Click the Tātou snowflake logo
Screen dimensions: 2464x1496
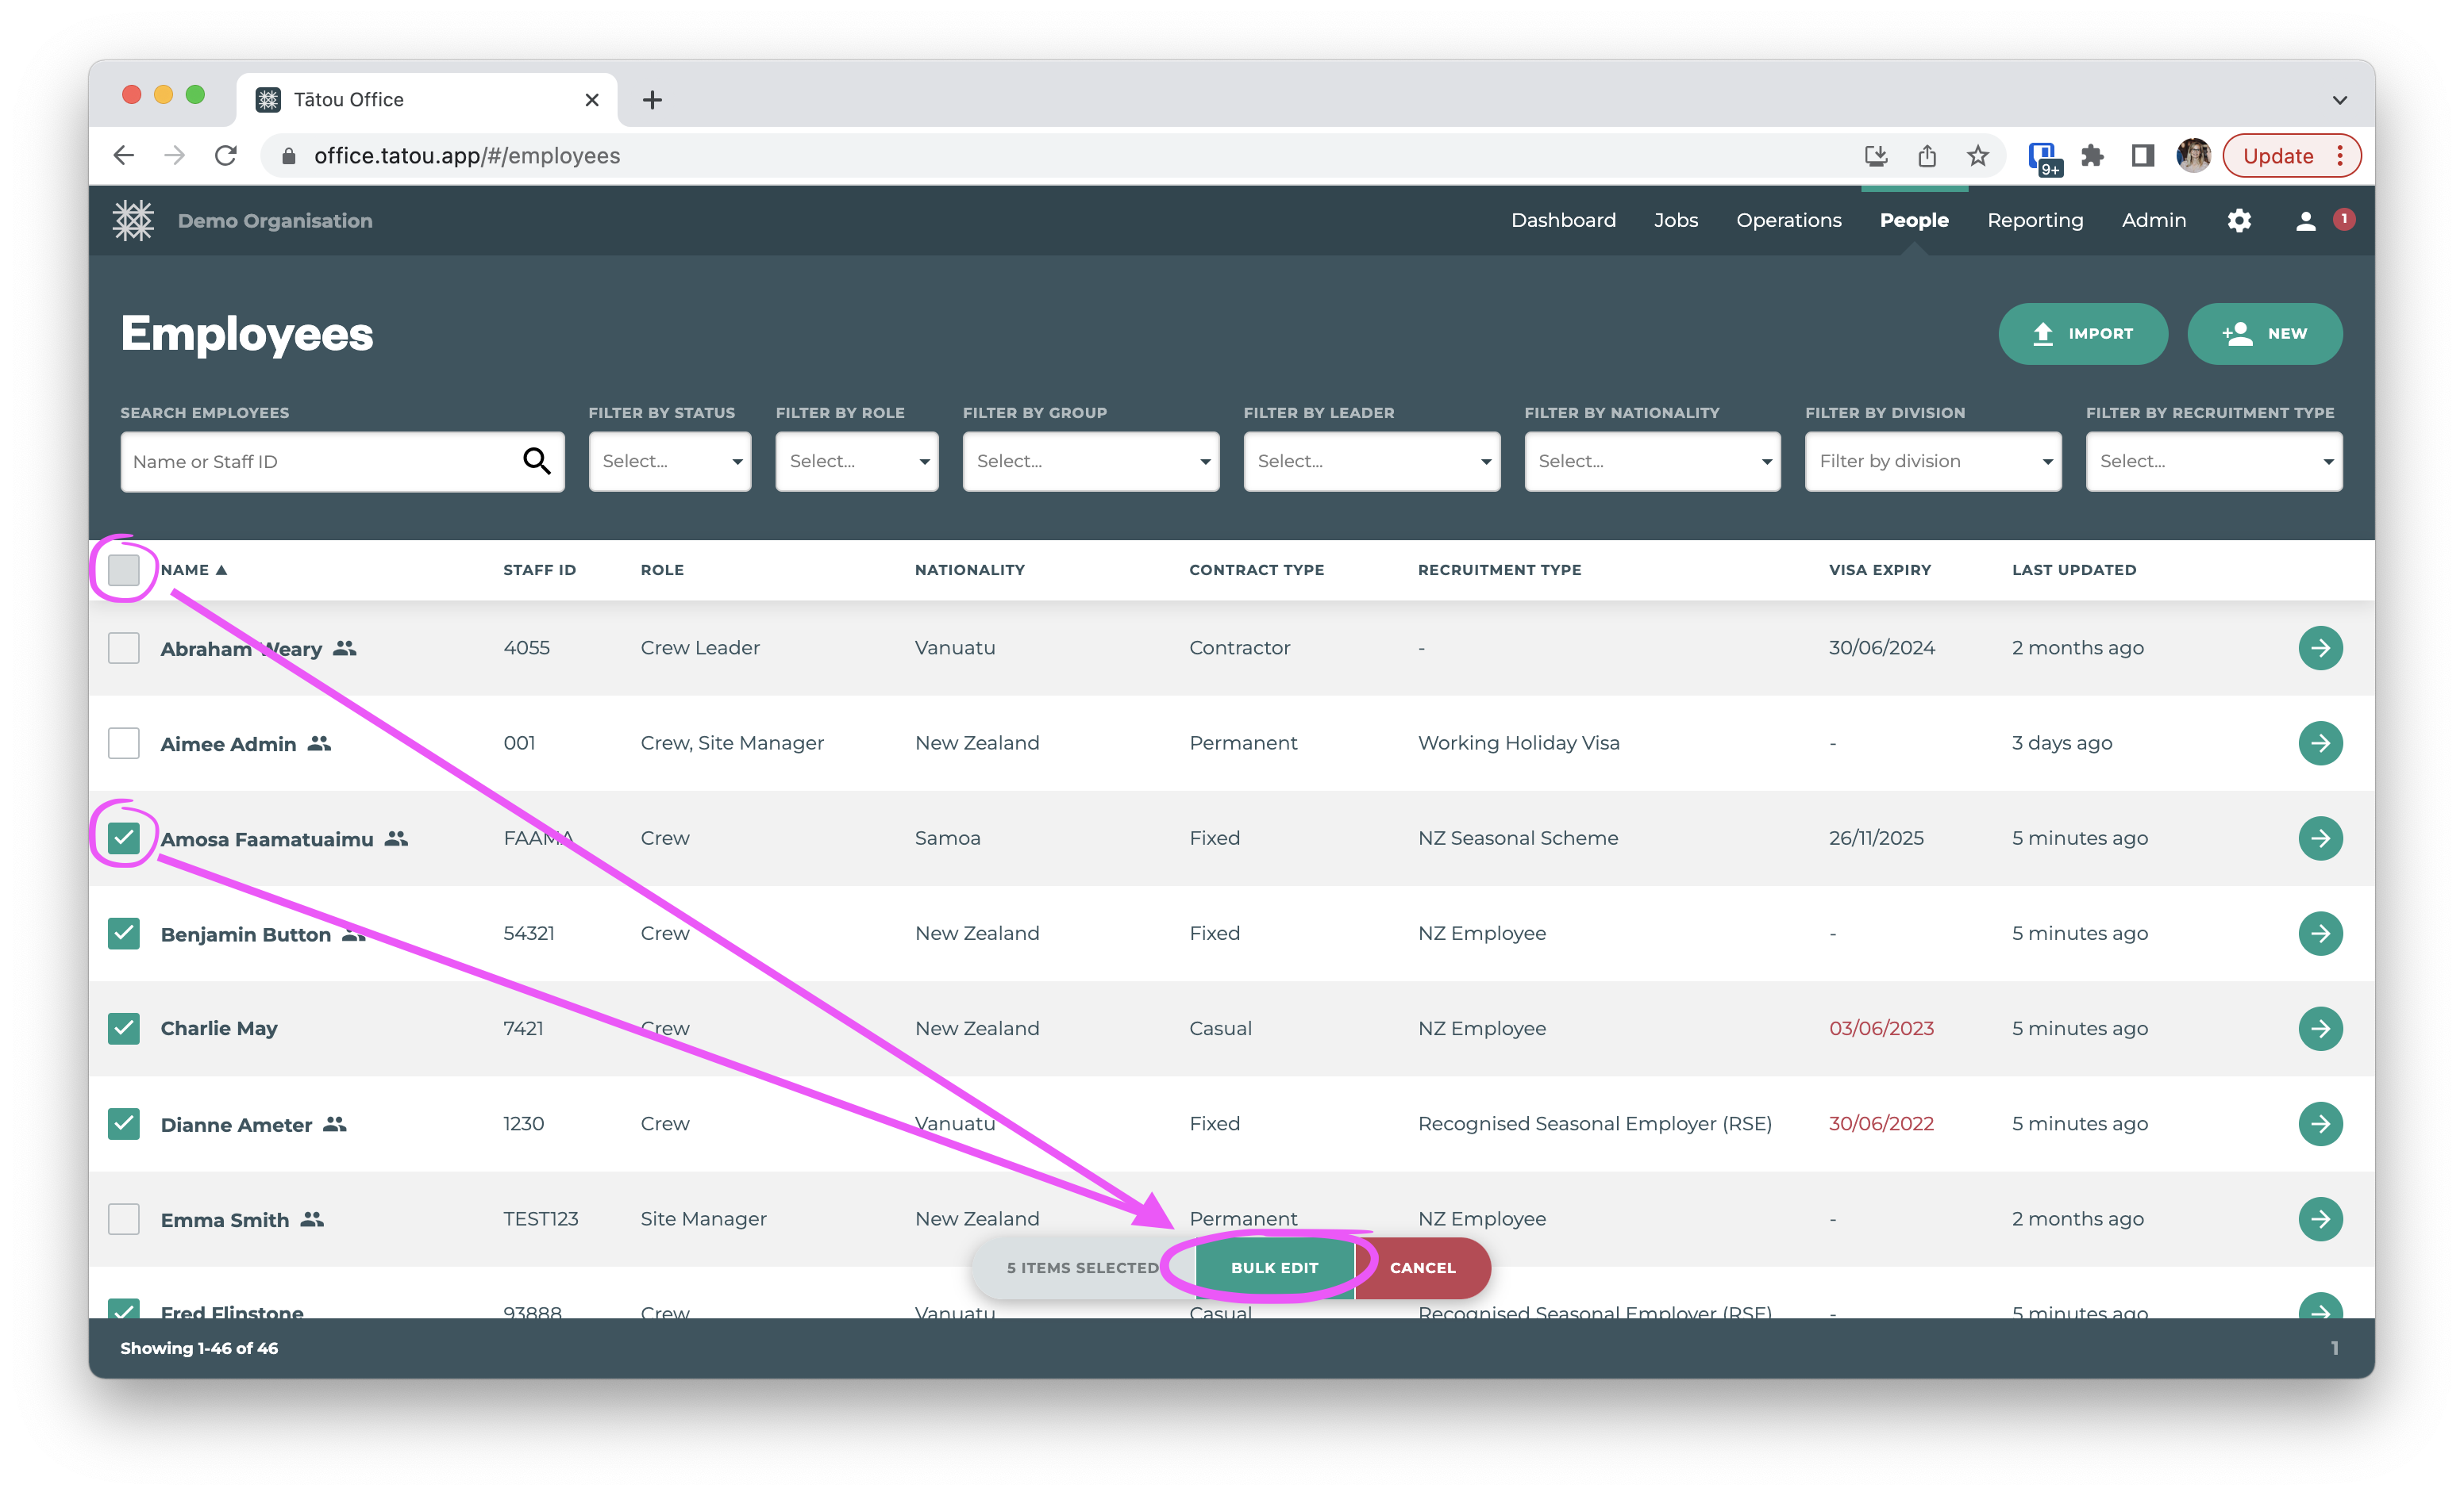pos(133,221)
